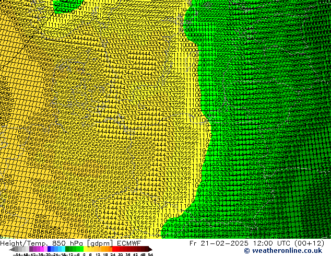The width and height of the screenshot is (331, 256).
Task: Click the 54 label under the colour scale
Action: [150, 255]
